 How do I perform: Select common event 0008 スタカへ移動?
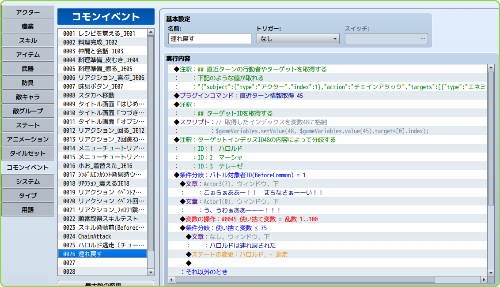coord(102,95)
